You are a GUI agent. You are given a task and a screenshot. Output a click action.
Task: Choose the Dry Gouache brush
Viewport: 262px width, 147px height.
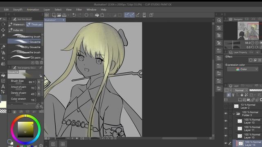(x=24, y=47)
